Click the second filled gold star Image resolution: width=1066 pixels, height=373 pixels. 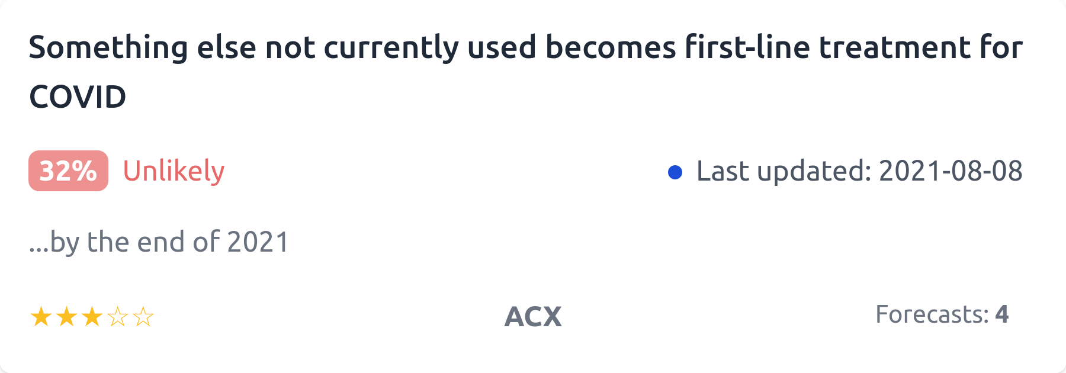(x=66, y=317)
